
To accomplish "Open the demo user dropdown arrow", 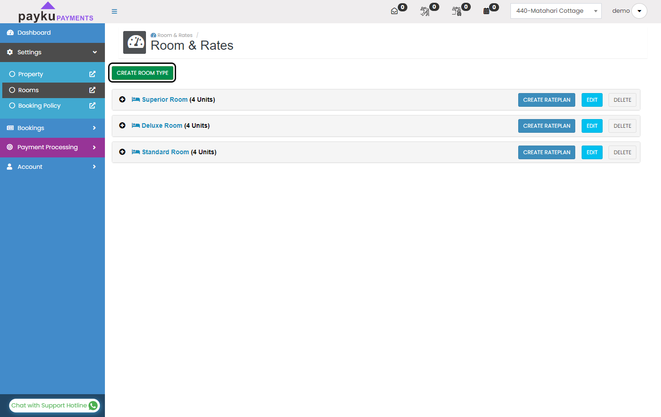I will [639, 11].
